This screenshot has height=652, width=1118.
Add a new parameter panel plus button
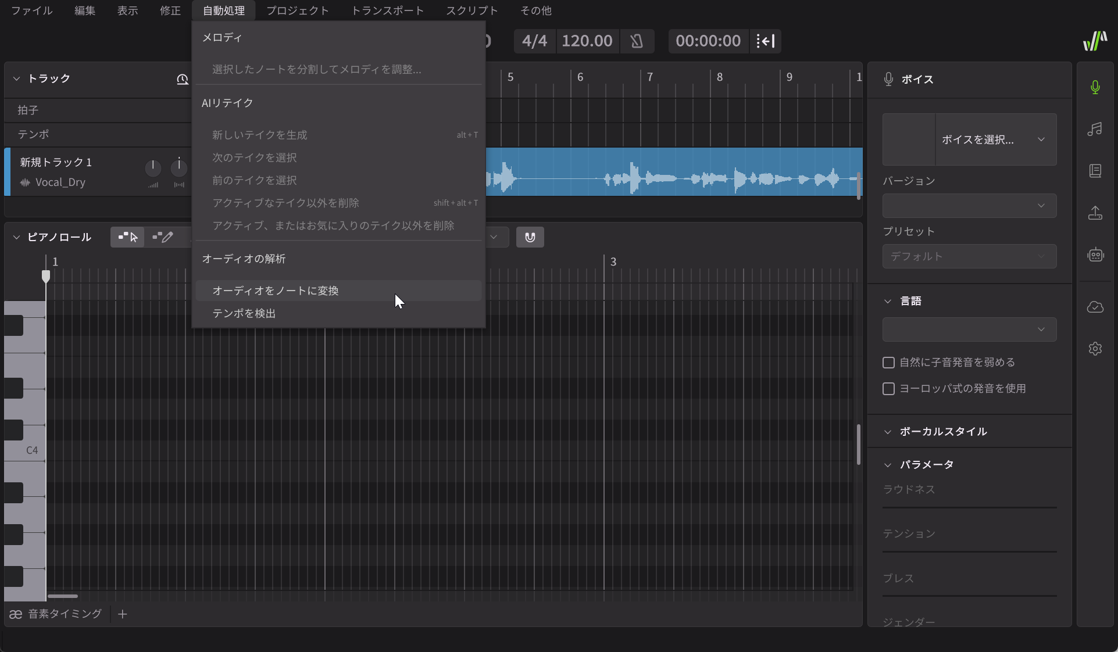[122, 614]
